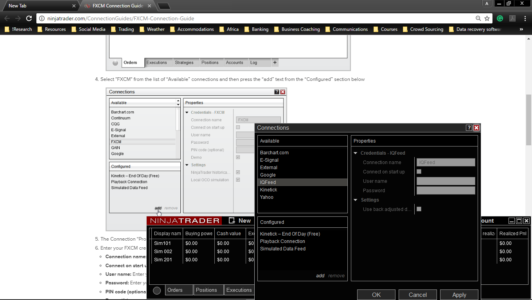The image size is (532, 300).
Task: Bookmark this page with the star icon
Action: 487,18
